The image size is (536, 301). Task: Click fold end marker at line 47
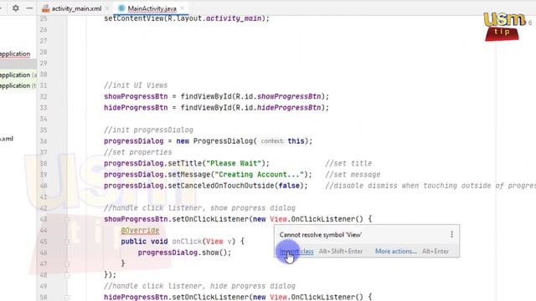[x=67, y=264]
